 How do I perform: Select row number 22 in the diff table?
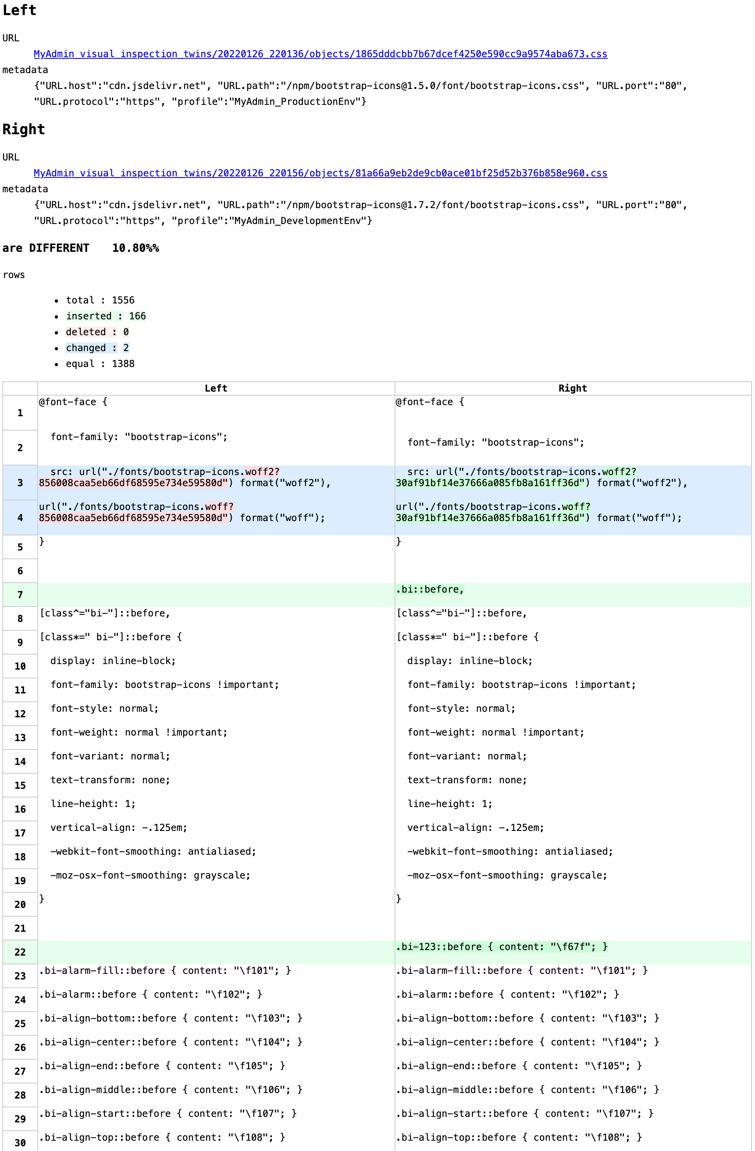coord(20,952)
